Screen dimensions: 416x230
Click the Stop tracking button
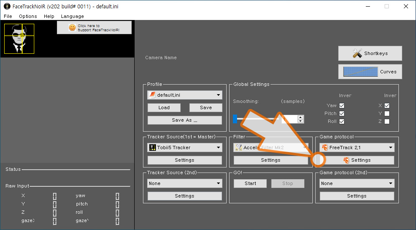[288, 183]
